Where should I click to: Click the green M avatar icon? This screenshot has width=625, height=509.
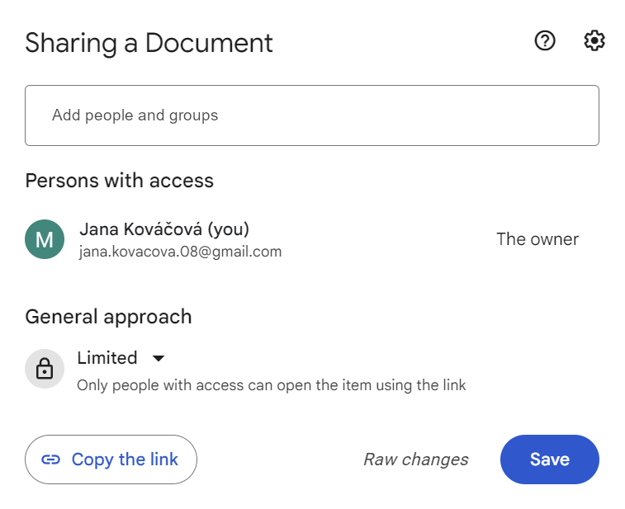(45, 239)
